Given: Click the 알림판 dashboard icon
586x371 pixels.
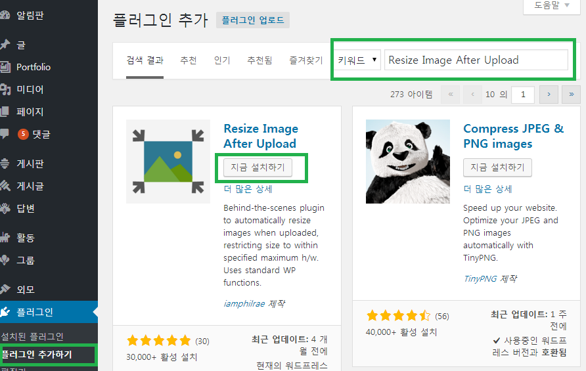Looking at the screenshot, I should 5,15.
